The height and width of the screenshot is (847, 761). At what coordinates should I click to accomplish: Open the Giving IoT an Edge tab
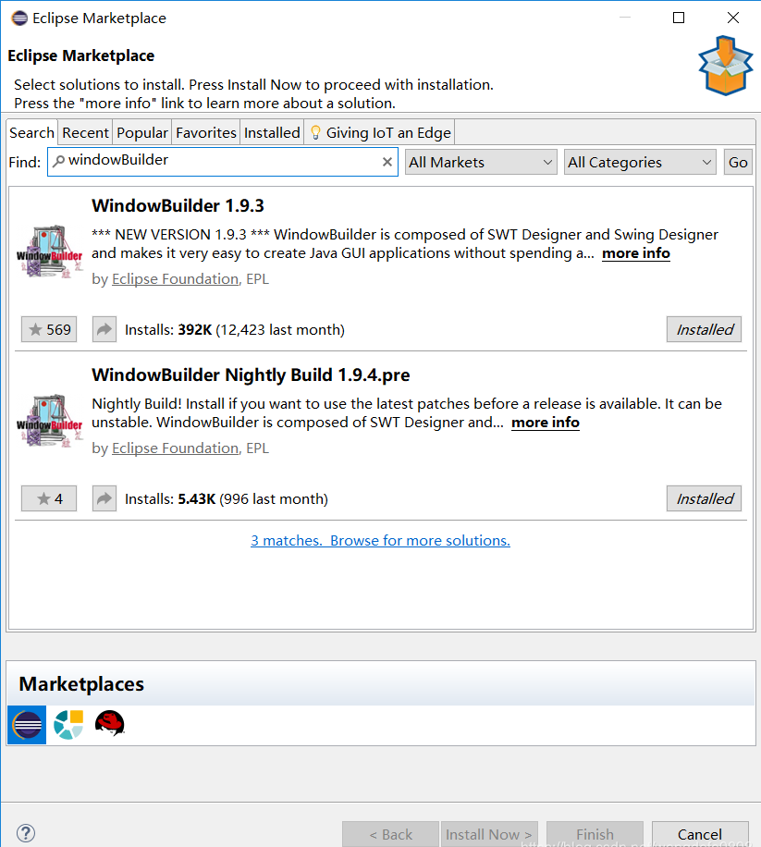click(x=380, y=132)
